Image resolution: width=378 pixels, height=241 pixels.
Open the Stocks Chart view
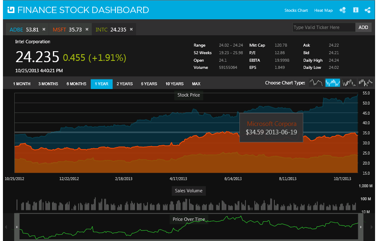pos(296,10)
